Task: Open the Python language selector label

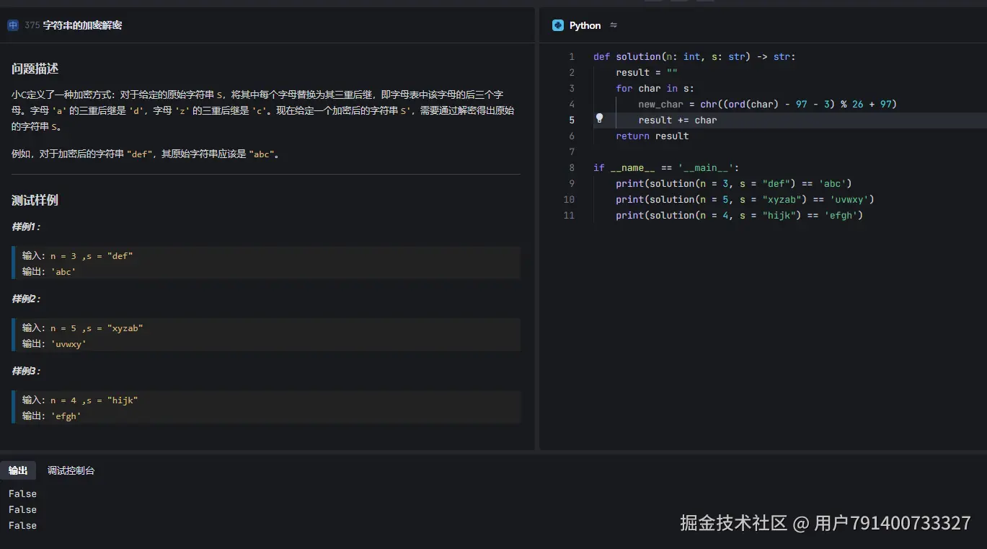Action: tap(585, 25)
